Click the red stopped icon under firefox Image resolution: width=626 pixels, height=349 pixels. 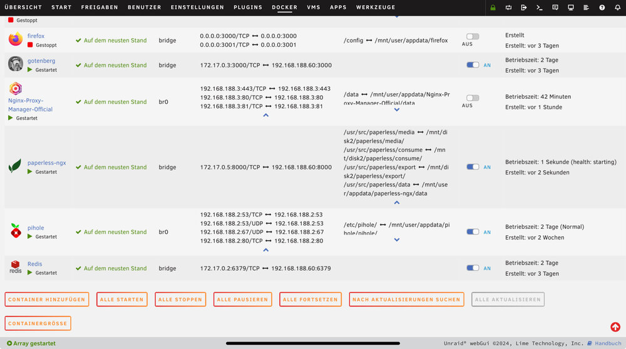[30, 44]
